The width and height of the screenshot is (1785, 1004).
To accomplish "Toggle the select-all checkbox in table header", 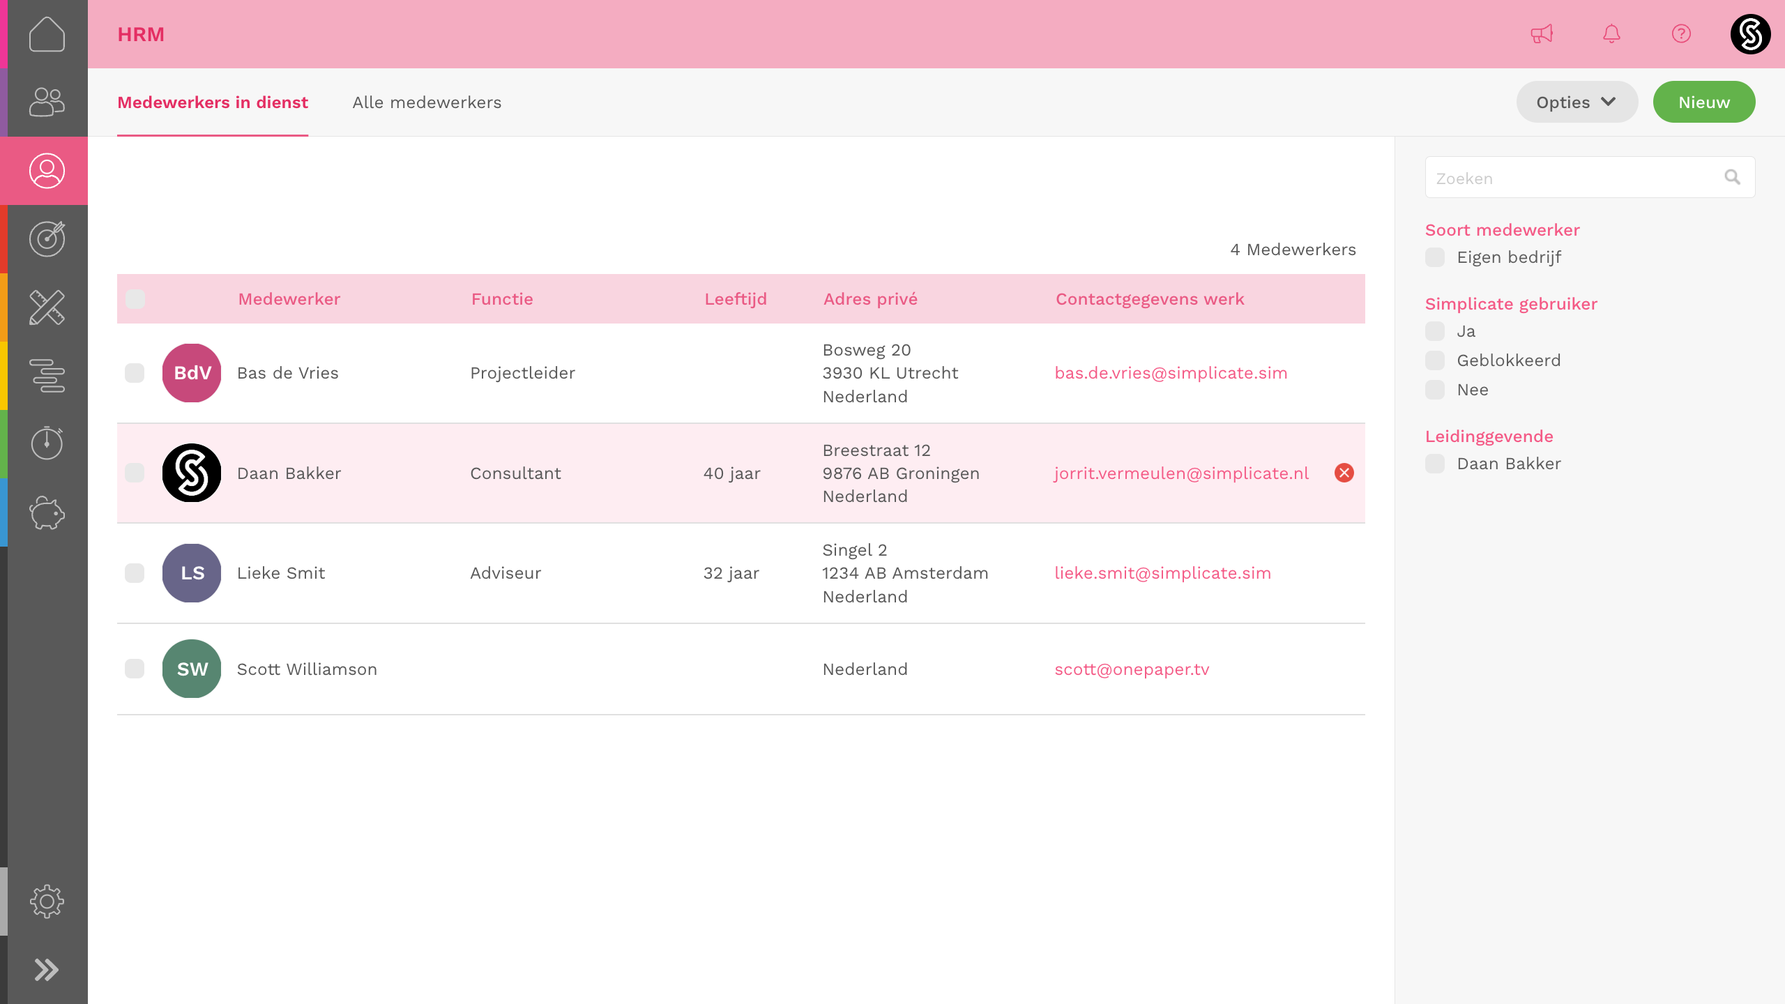I will 135,299.
